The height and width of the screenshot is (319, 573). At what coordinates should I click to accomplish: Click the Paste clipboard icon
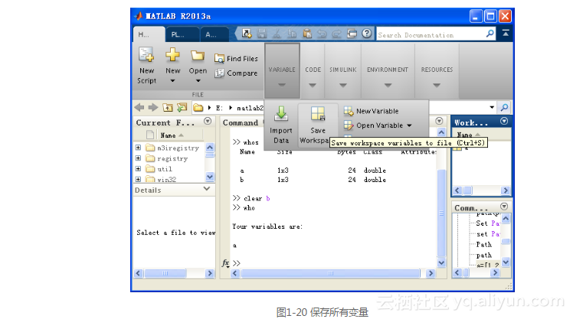(x=307, y=34)
